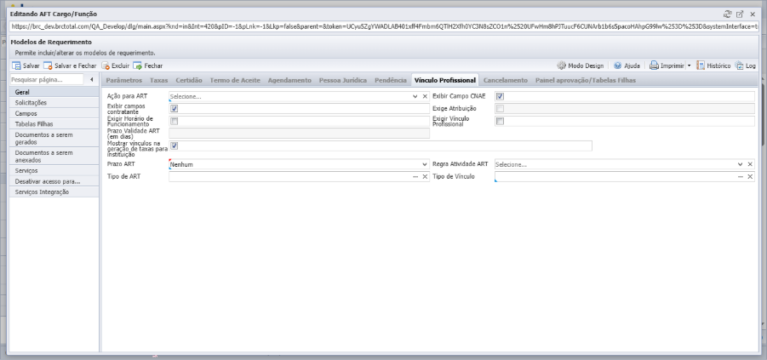This screenshot has width=767, height=360.
Task: Click the Imprimir printer icon
Action: tap(654, 66)
